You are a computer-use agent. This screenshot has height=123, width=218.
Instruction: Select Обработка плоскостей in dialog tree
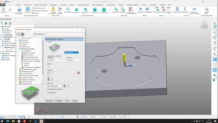click(31, 59)
